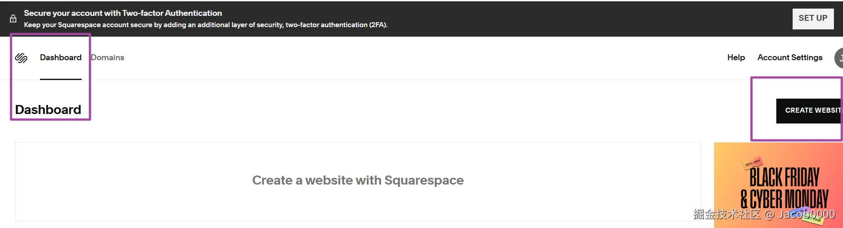
Task: Click the Create a website with Squarespace panel
Action: click(358, 181)
